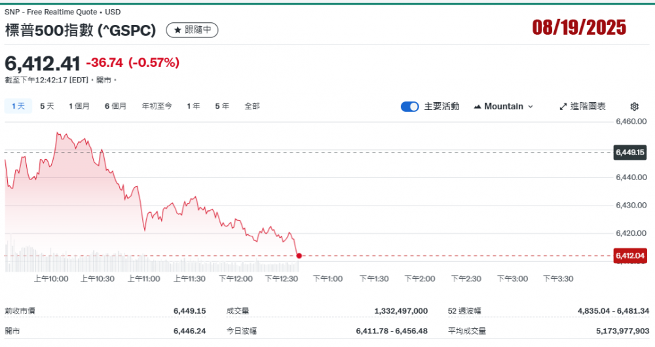Click the 6,449.15 previous close label
This screenshot has width=655, height=347.
[x=630, y=153]
